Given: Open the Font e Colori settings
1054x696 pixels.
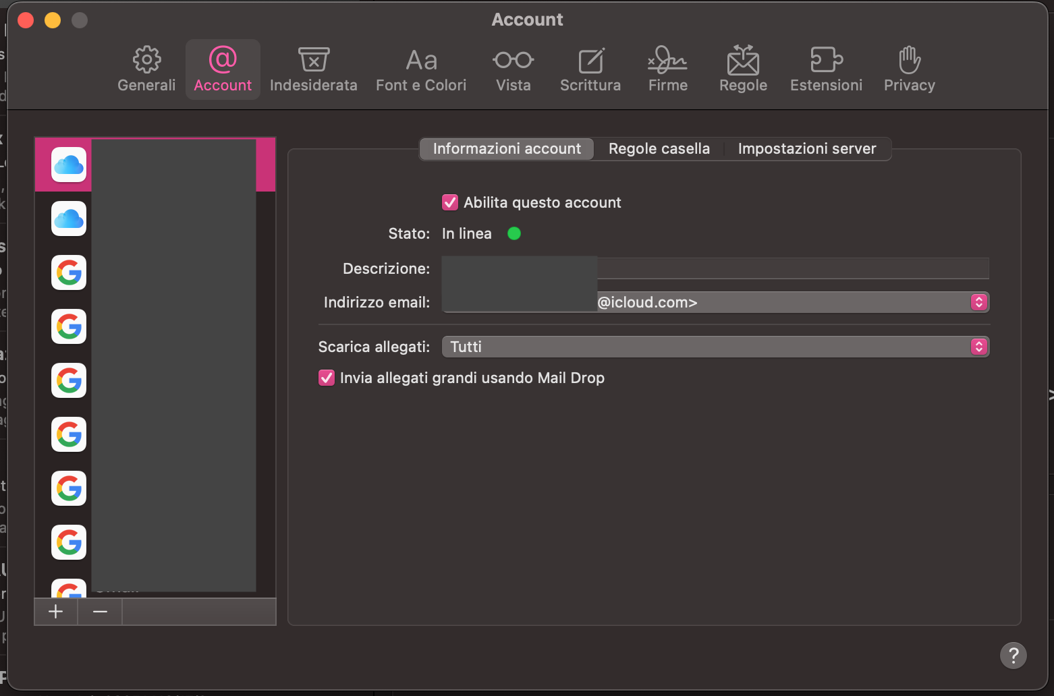Looking at the screenshot, I should click(x=420, y=67).
